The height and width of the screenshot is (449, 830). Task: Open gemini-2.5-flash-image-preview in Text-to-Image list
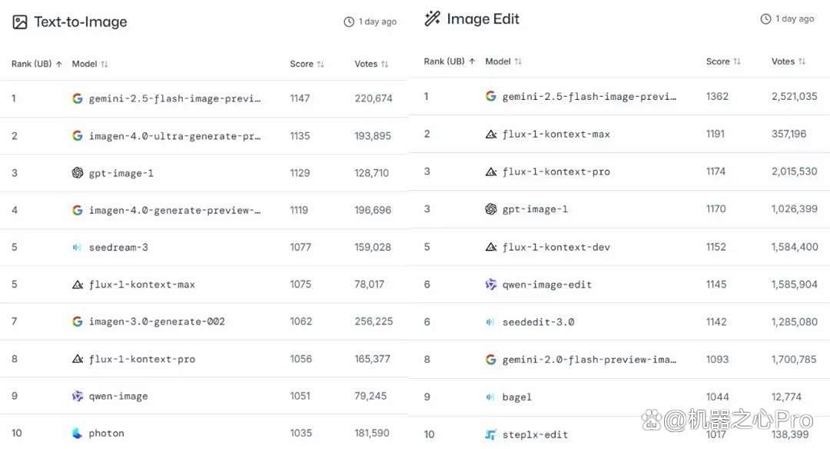point(174,98)
